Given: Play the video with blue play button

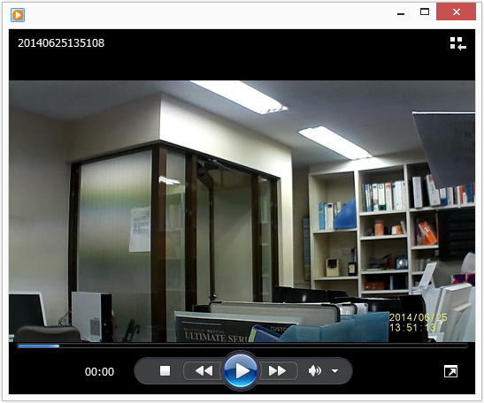Looking at the screenshot, I should pos(241,370).
